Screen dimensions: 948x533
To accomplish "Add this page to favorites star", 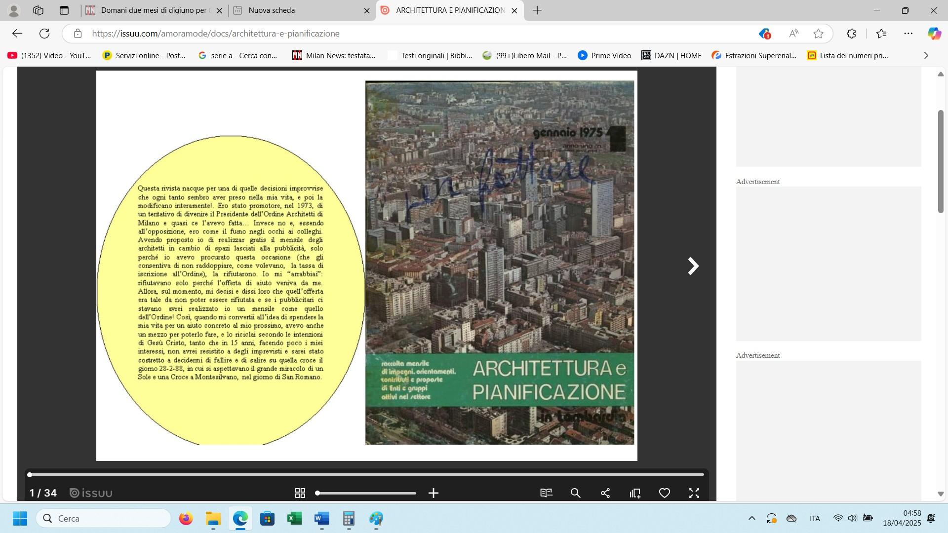I will pyautogui.click(x=818, y=34).
